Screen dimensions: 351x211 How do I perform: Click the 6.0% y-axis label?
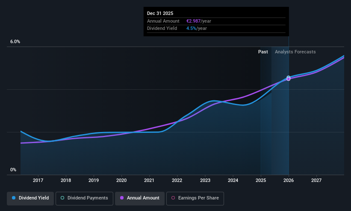click(15, 41)
